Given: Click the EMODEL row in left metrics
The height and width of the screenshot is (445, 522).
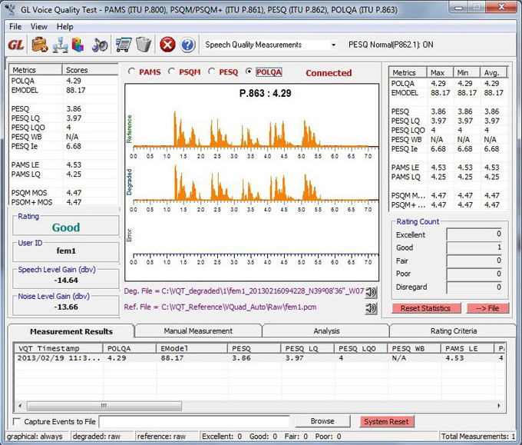Looking at the screenshot, I should click(x=64, y=91).
